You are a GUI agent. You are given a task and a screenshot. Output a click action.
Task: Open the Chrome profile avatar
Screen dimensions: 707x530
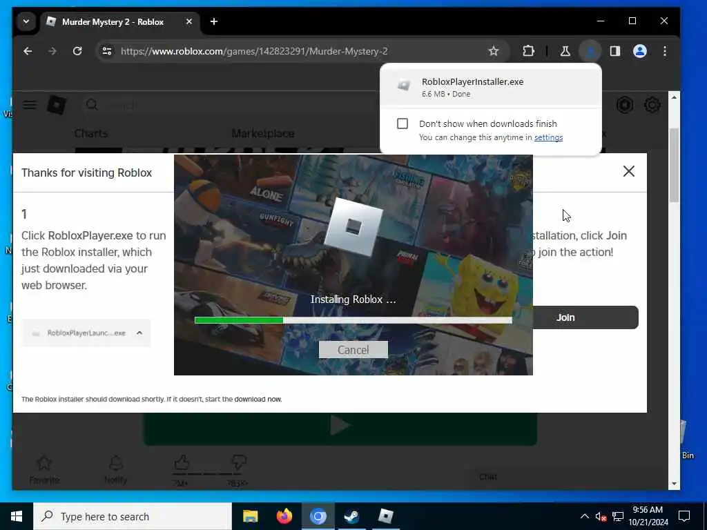pos(640,51)
